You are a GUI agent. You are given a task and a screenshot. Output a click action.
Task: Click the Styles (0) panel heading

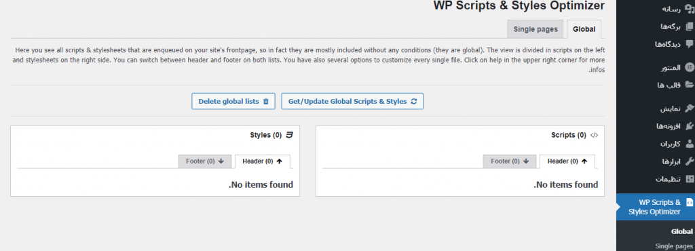(x=266, y=135)
